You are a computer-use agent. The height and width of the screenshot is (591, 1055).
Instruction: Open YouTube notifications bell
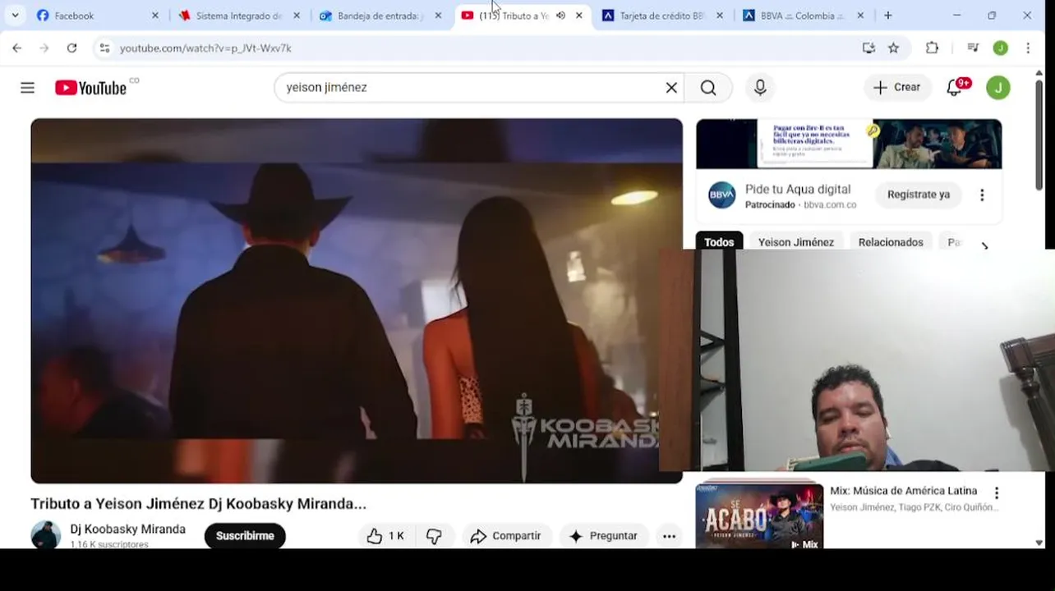tap(955, 87)
